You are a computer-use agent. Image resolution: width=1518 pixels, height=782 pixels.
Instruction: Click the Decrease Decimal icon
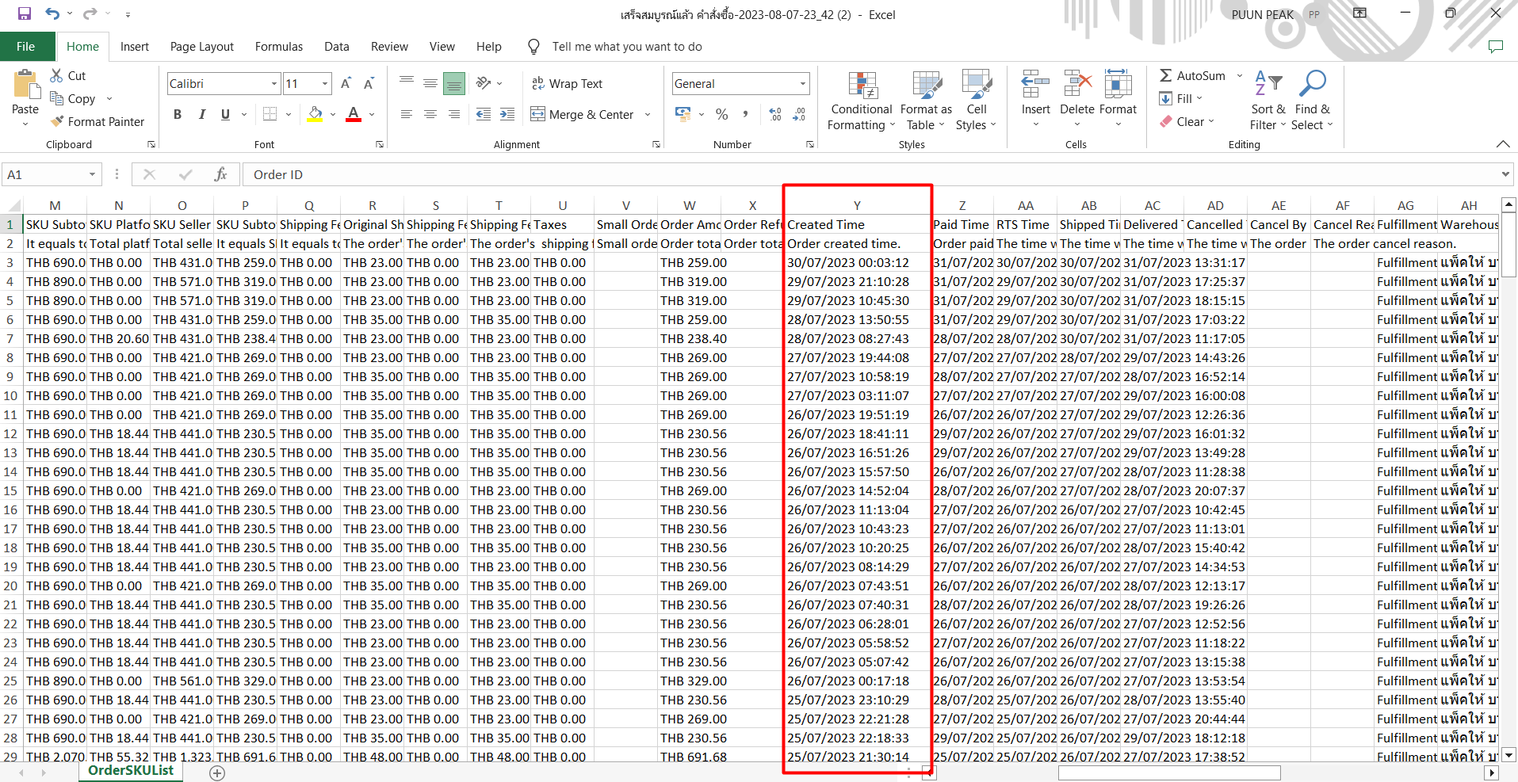(799, 114)
